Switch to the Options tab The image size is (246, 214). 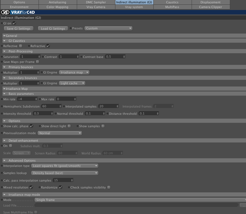19,2
